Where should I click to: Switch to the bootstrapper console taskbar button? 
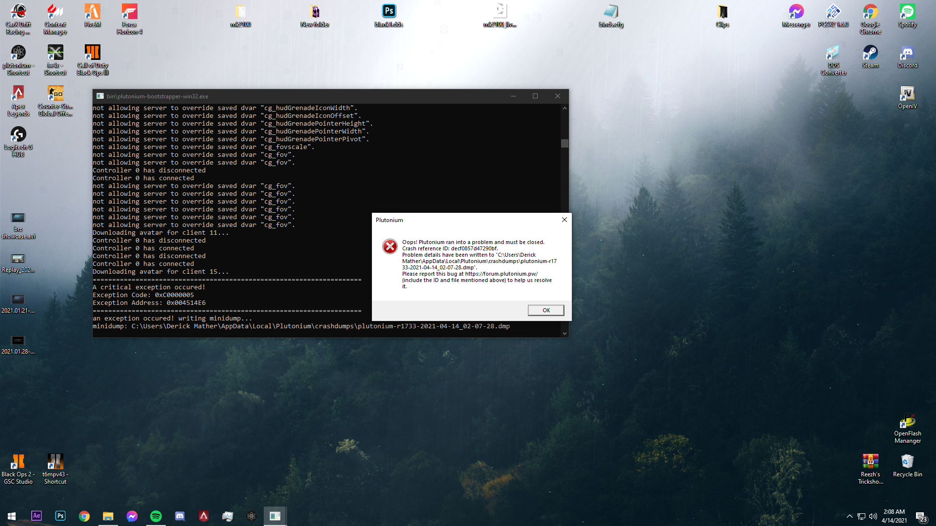[x=275, y=516]
